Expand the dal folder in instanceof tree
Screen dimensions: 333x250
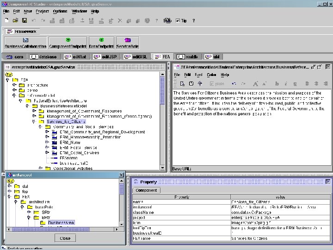point(9,186)
